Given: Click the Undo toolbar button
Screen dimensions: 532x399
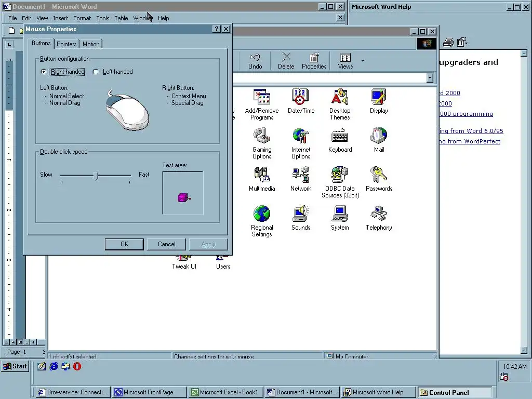Looking at the screenshot, I should coord(255,61).
